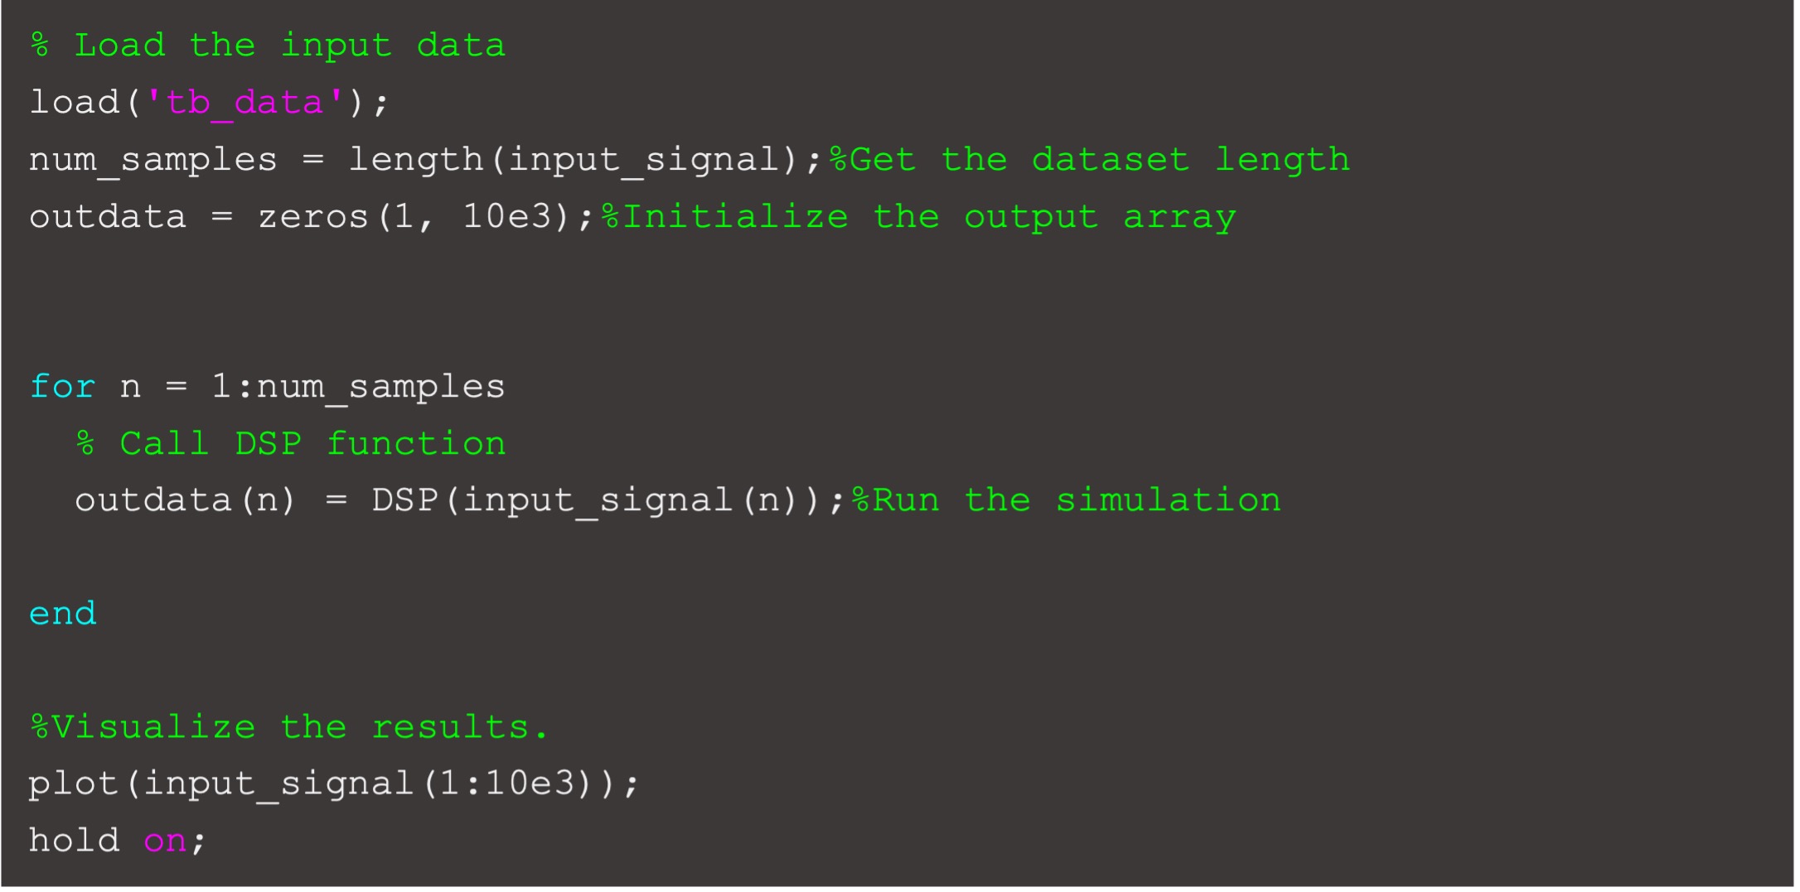This screenshot has width=1800, height=892.
Task: Click the 'tb_data' string in load call
Action: 244,103
